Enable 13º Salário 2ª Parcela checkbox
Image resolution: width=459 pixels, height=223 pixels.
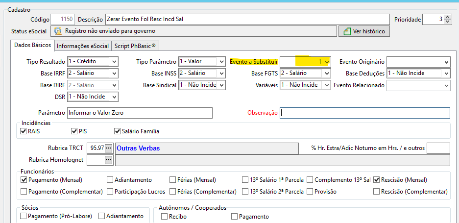pyautogui.click(x=245, y=192)
